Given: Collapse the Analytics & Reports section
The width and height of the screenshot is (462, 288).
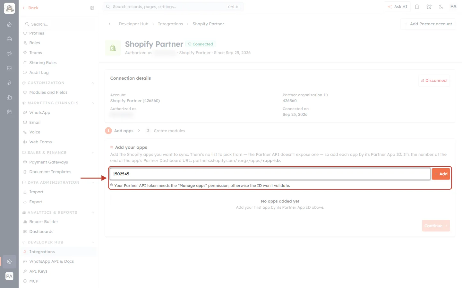Looking at the screenshot, I should tap(93, 212).
